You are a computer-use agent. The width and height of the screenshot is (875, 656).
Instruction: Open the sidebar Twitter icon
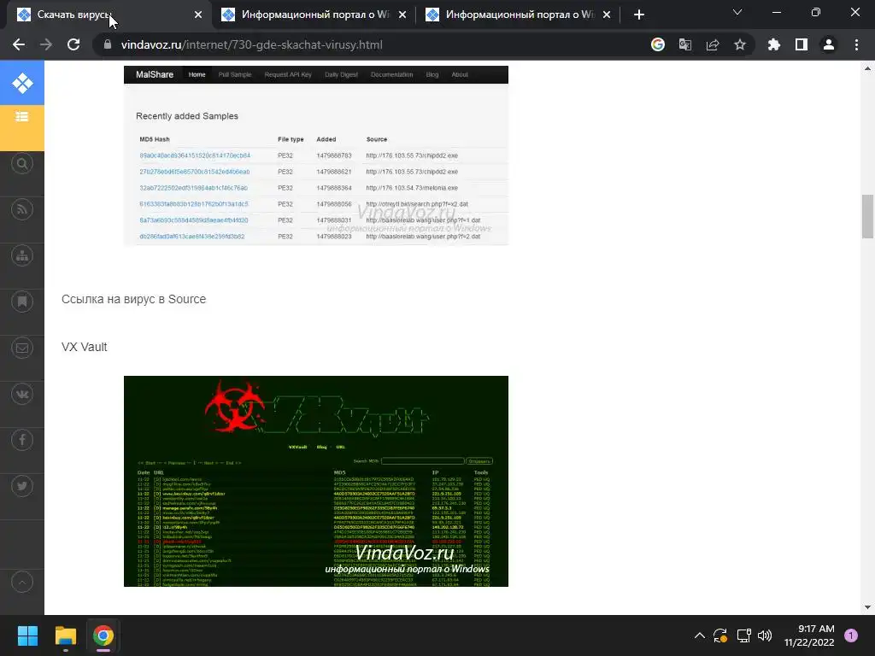(22, 486)
